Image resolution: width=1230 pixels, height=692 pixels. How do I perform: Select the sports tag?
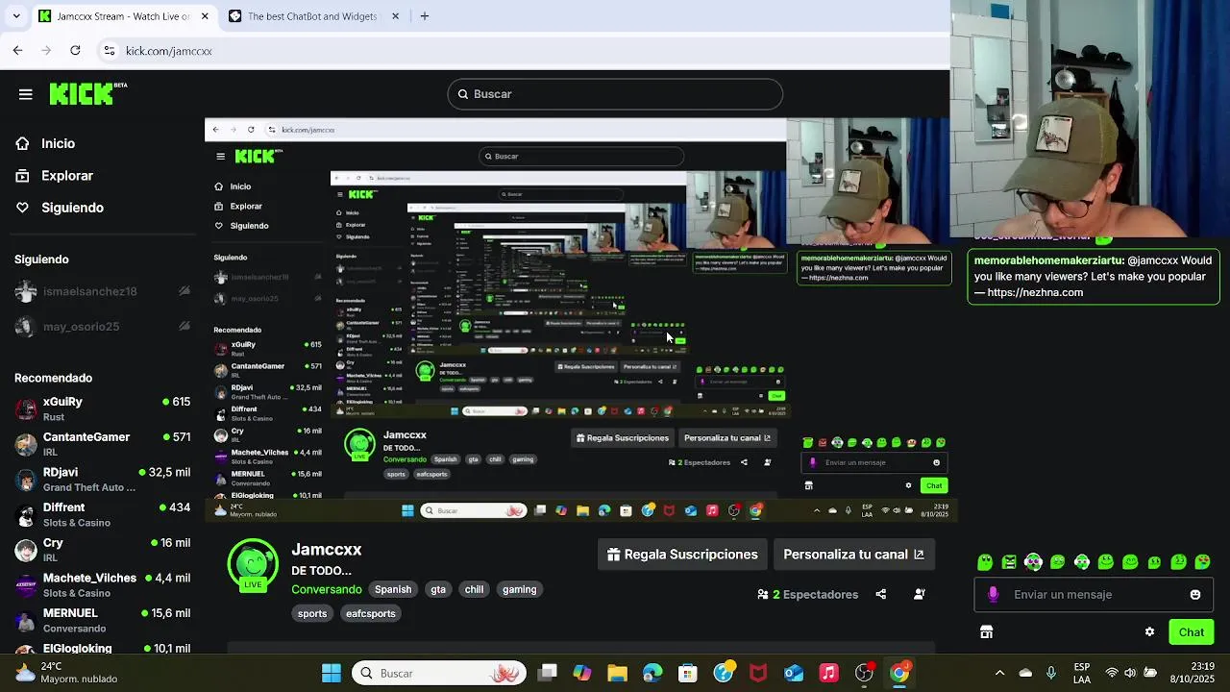tap(312, 613)
